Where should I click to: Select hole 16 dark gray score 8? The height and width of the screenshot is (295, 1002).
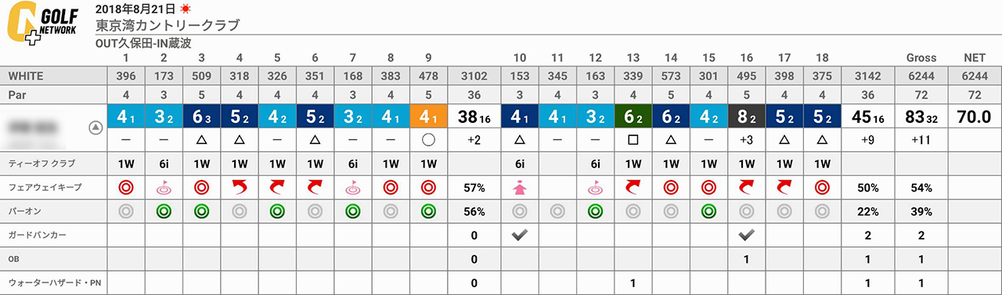pos(747,117)
